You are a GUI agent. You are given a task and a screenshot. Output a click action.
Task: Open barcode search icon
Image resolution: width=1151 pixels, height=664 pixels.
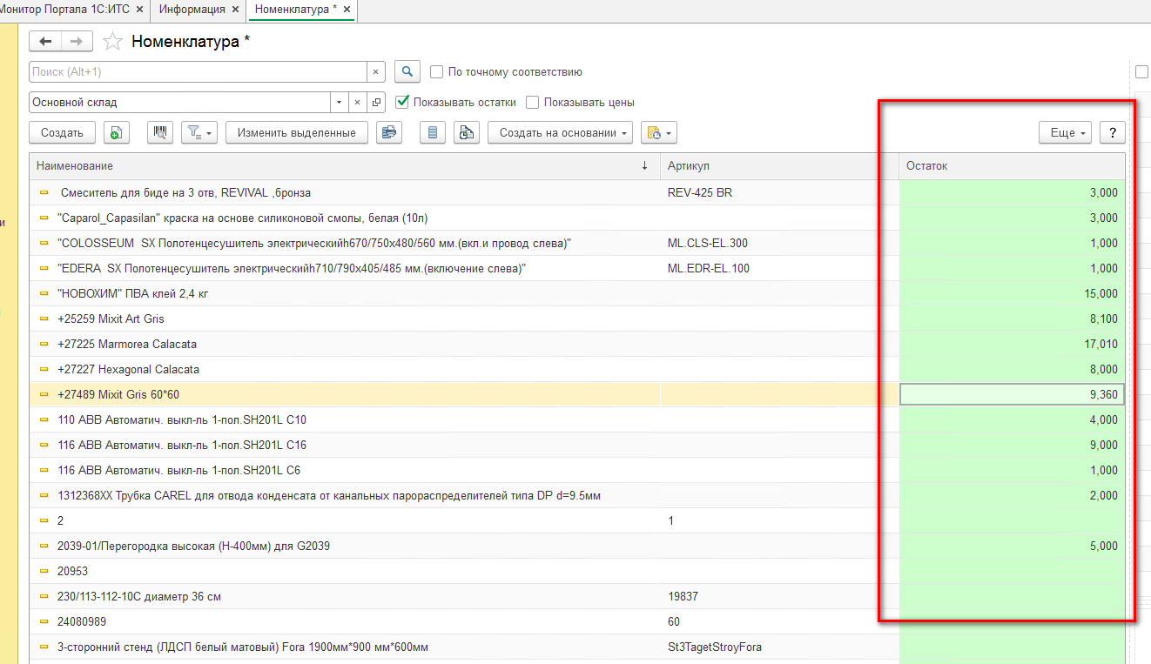tap(160, 133)
